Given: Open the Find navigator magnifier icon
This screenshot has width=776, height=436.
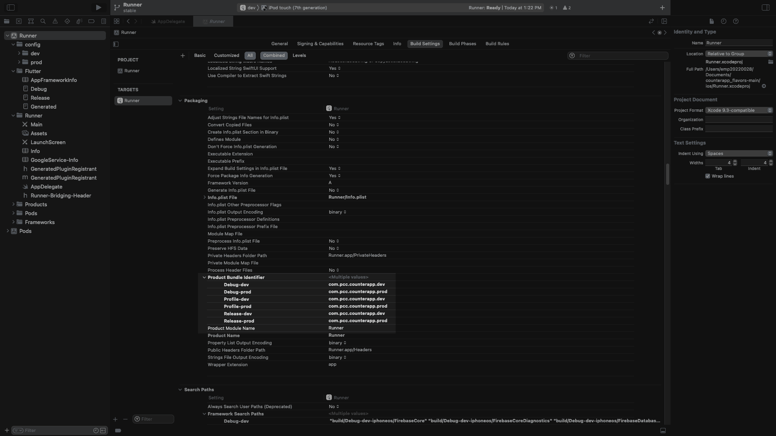Looking at the screenshot, I should tap(43, 21).
